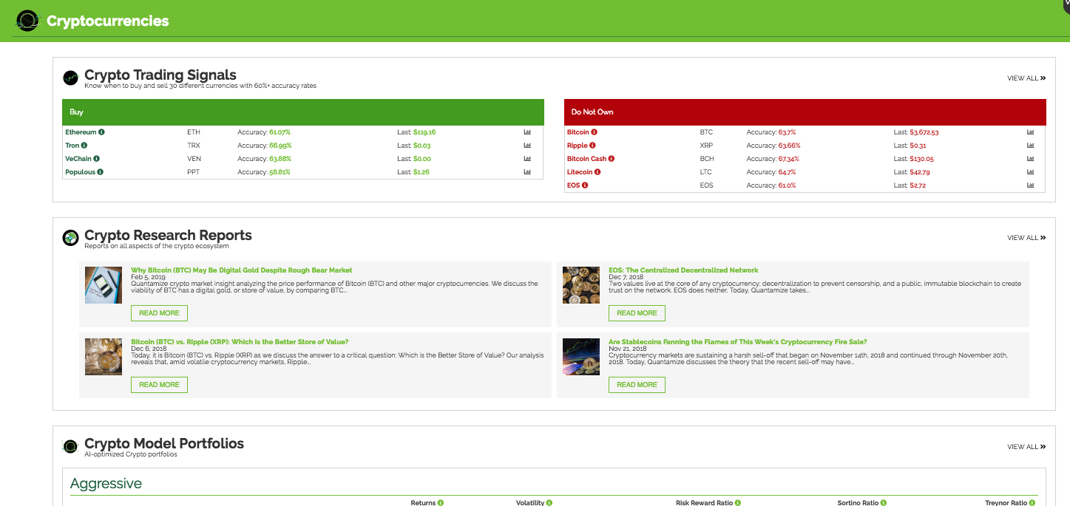Click info icon next to EOS
The image size is (1070, 506).
click(585, 185)
